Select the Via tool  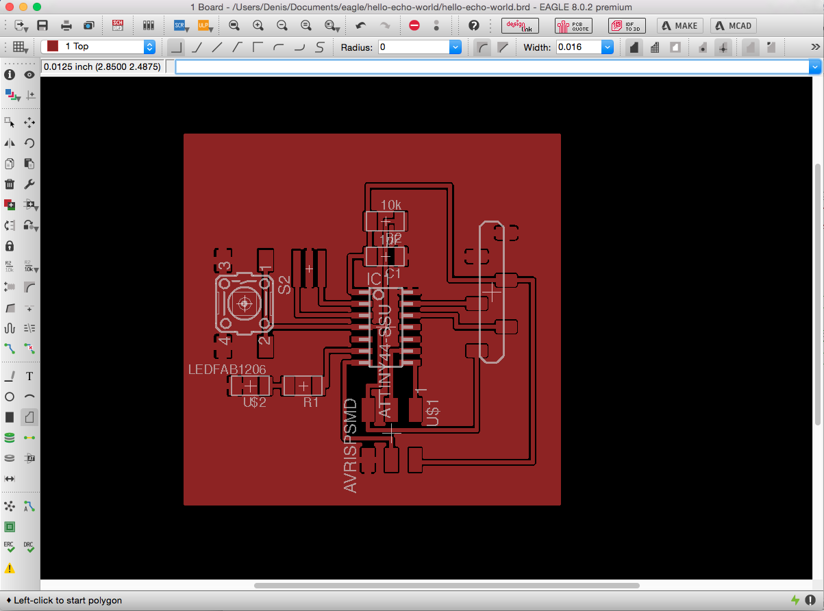(10, 437)
